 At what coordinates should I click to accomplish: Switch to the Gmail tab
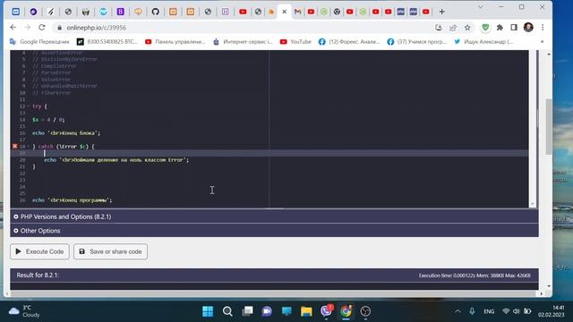(x=298, y=12)
